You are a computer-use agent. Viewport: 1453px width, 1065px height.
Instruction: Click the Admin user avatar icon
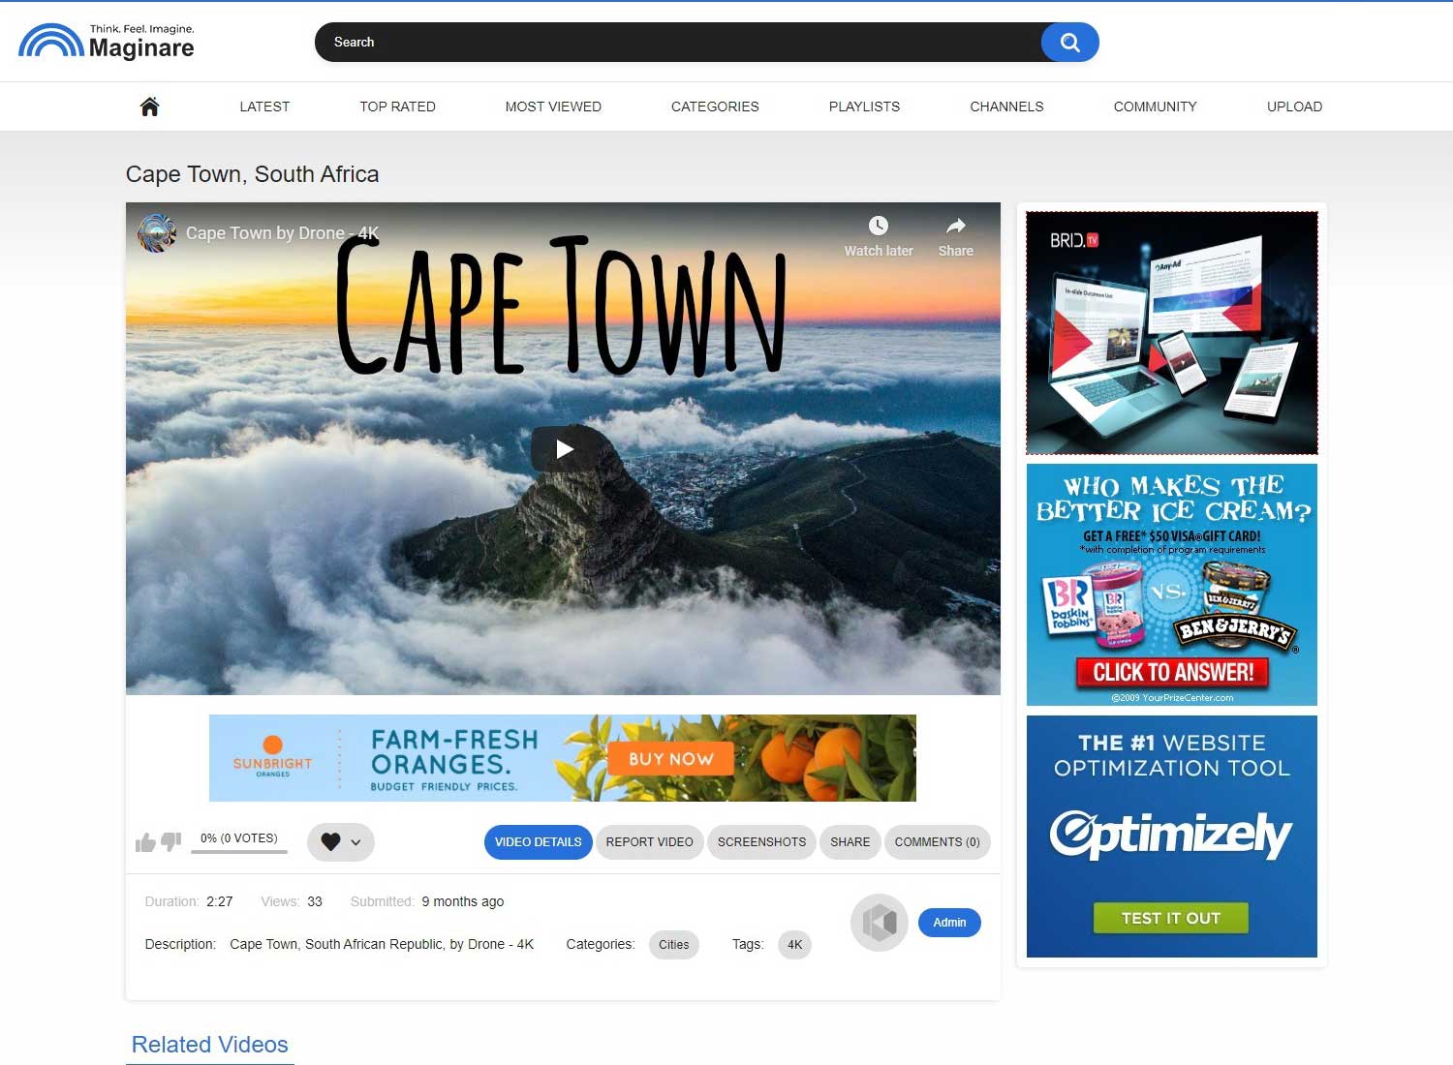click(879, 923)
